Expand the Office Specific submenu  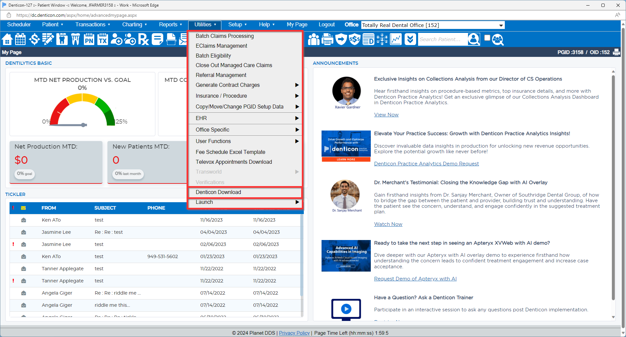pyautogui.click(x=245, y=130)
